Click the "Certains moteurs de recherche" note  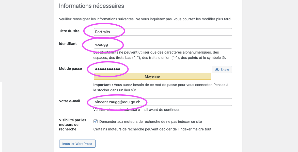(152, 129)
